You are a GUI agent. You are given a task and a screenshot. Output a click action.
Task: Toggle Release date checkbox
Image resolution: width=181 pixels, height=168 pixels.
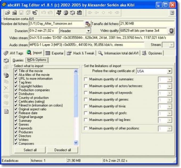16,113
